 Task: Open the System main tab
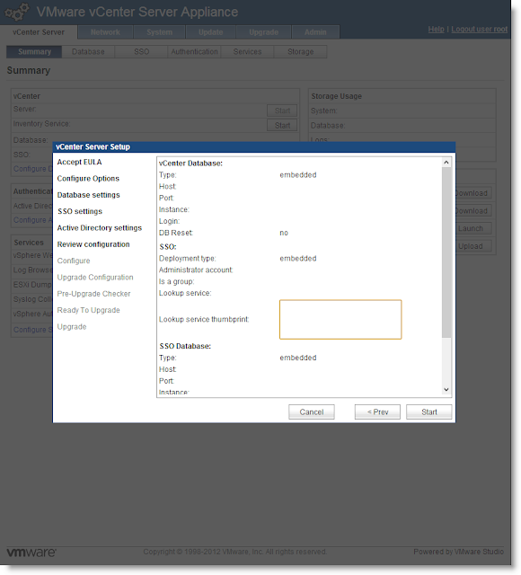[x=160, y=32]
